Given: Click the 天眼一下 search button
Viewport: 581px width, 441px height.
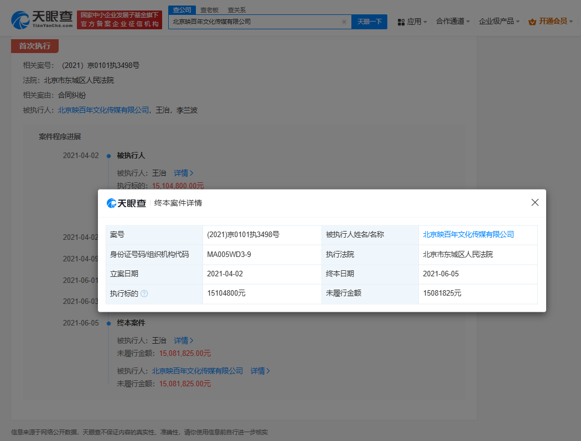Looking at the screenshot, I should pos(369,22).
